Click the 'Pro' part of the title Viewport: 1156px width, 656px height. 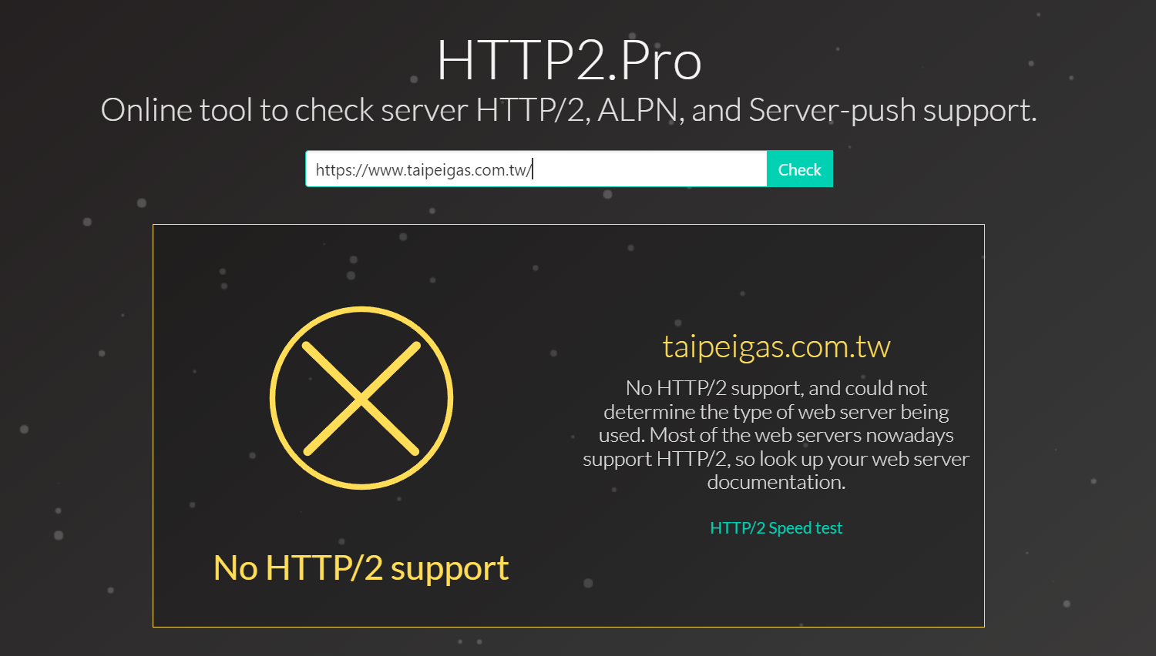(x=660, y=60)
